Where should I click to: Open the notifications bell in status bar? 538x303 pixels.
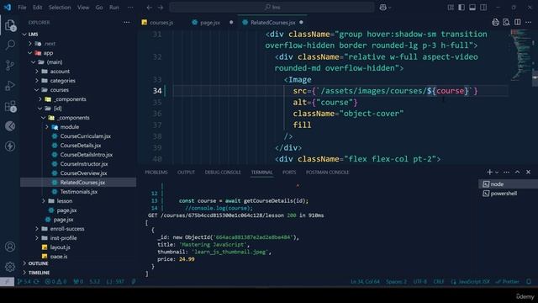[x=529, y=282]
